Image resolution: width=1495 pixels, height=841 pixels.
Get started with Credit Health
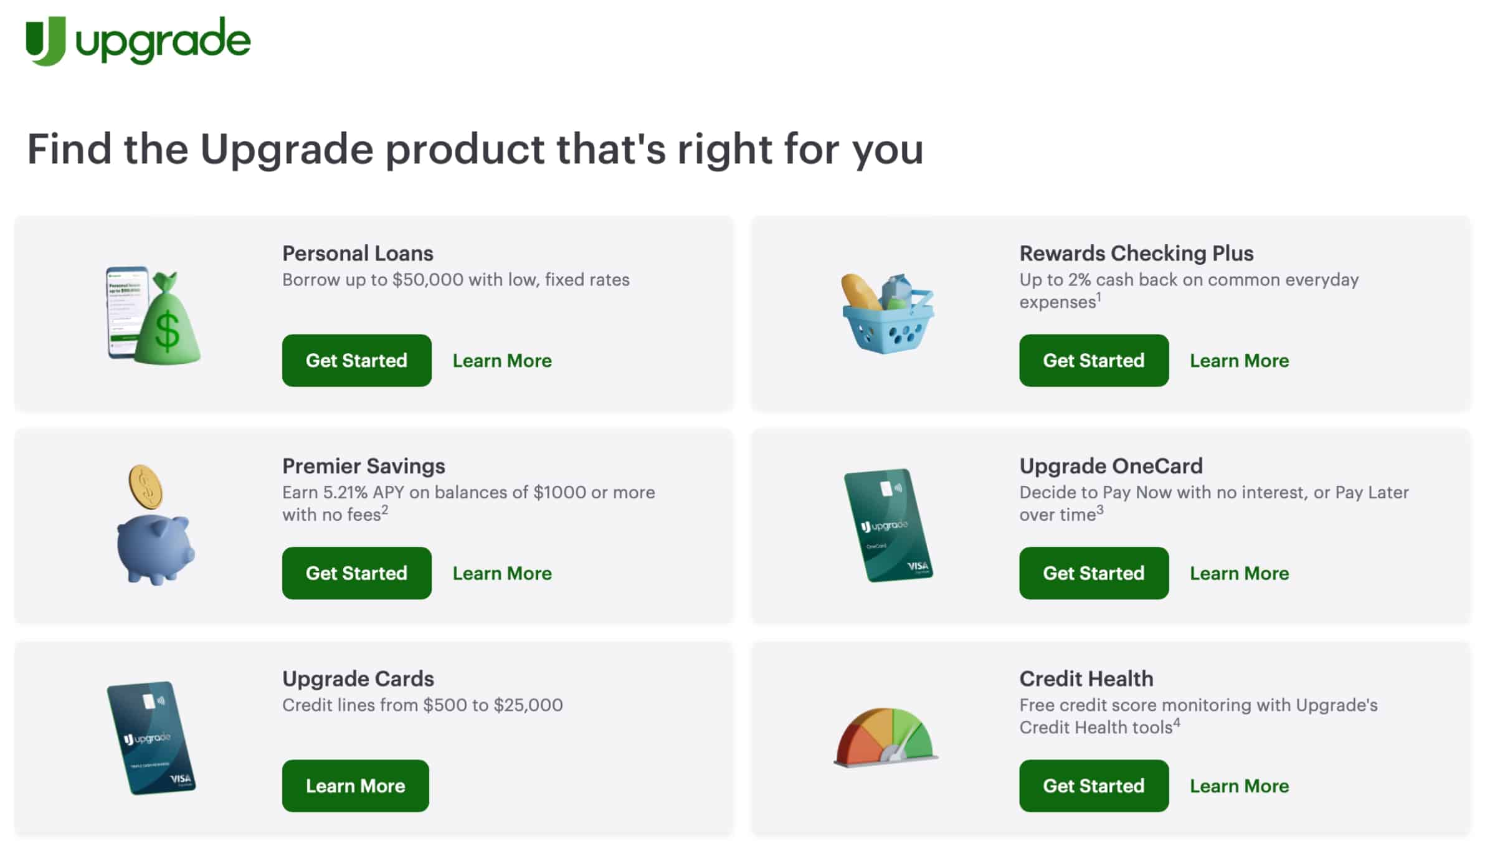coord(1094,786)
